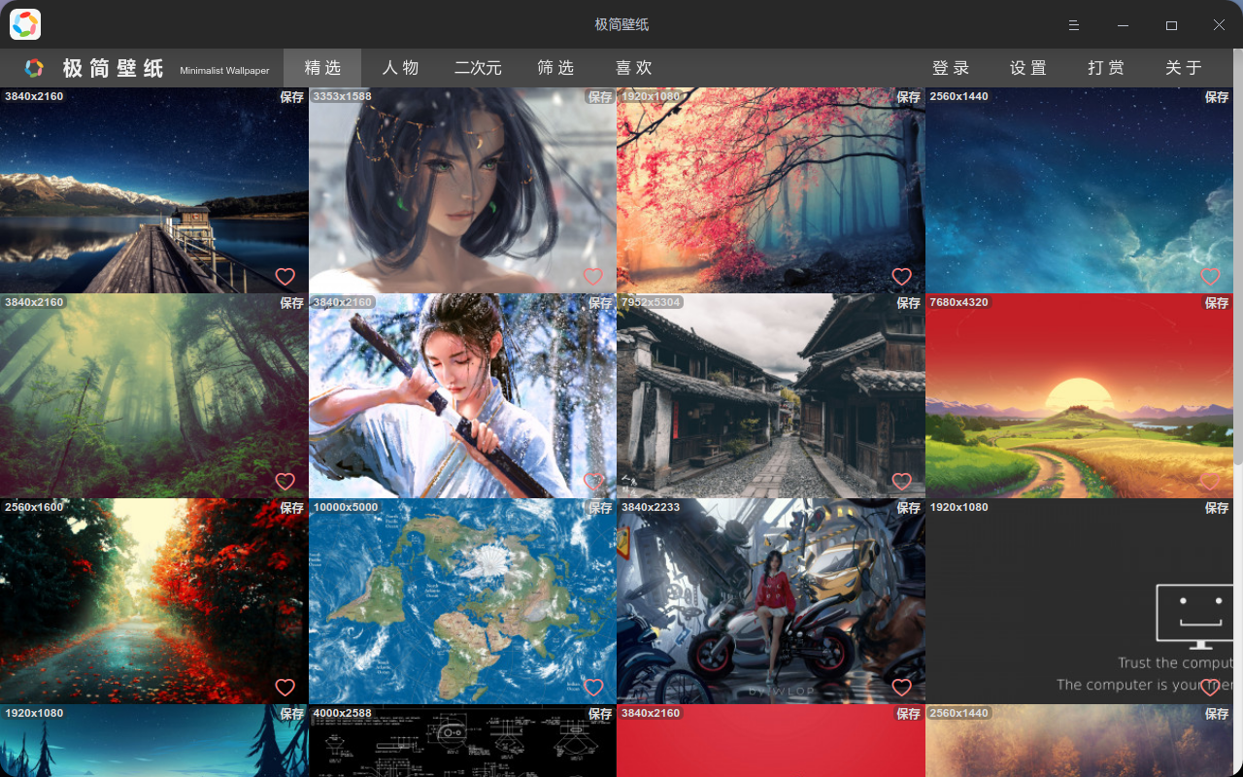
Task: Save the sunset field wallpaper using 保存
Action: (x=1216, y=303)
